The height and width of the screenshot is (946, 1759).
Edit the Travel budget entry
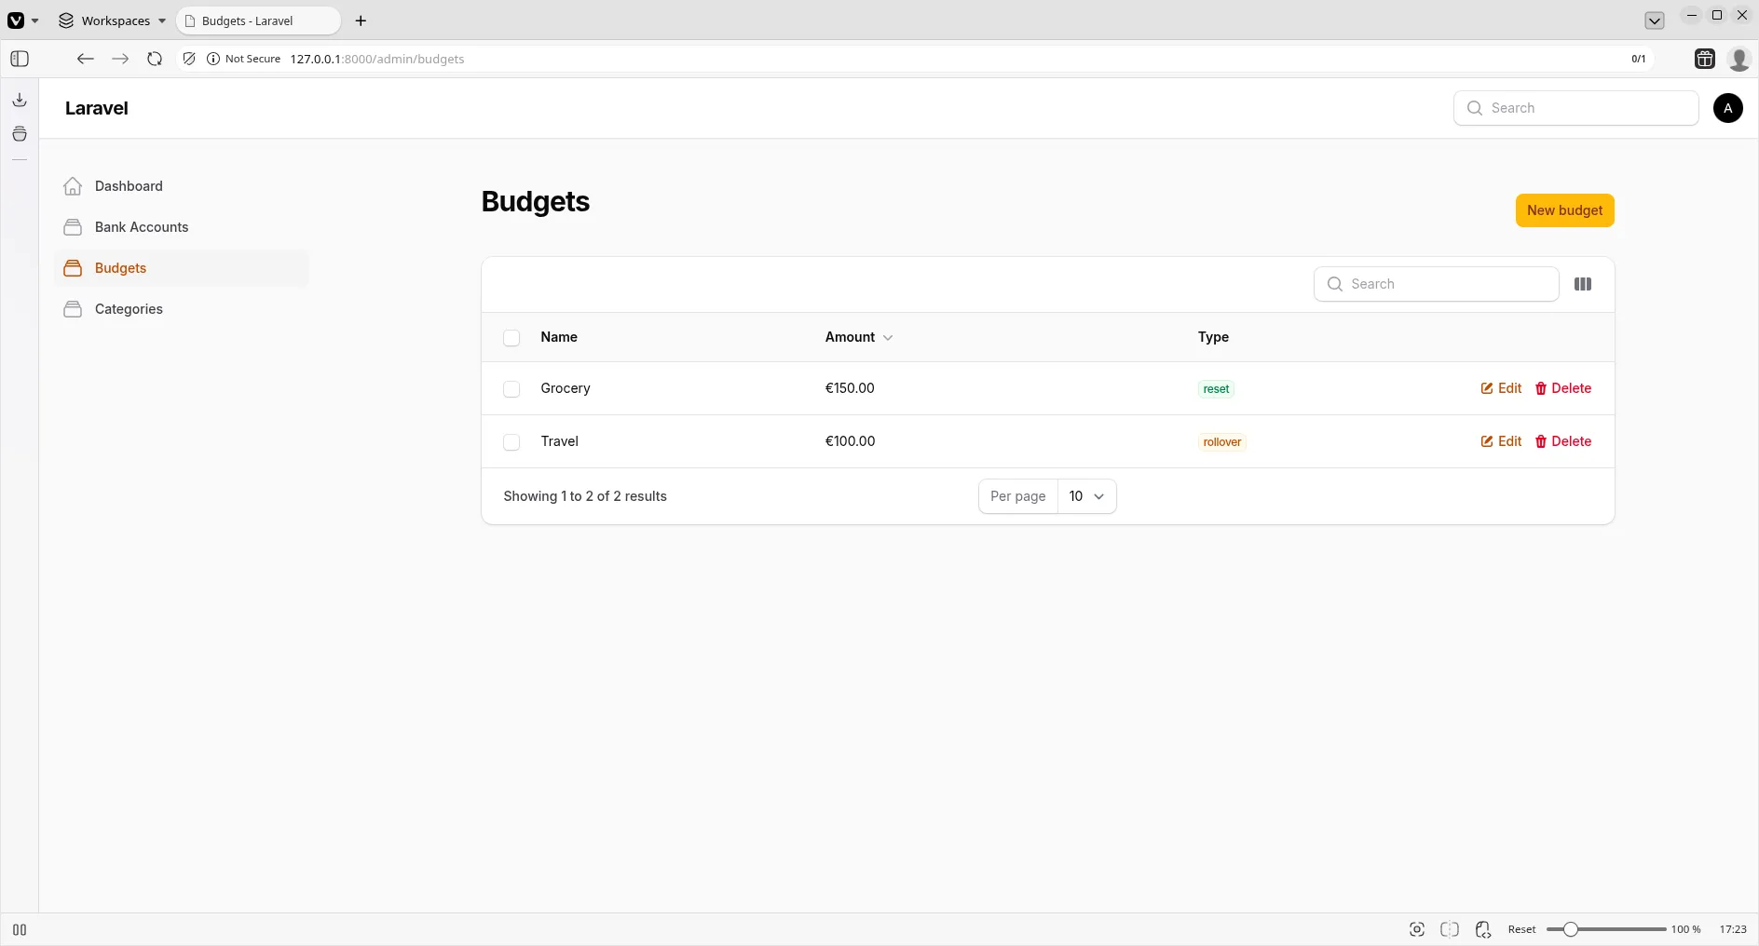[x=1501, y=441]
